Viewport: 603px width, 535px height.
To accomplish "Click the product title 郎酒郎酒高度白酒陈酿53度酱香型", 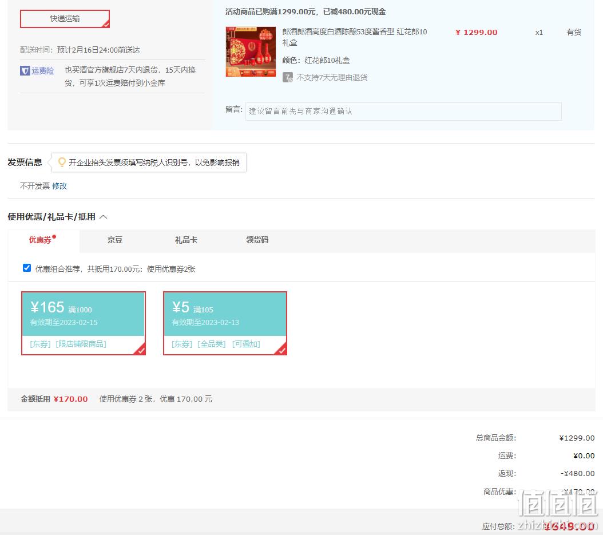I will (x=355, y=37).
